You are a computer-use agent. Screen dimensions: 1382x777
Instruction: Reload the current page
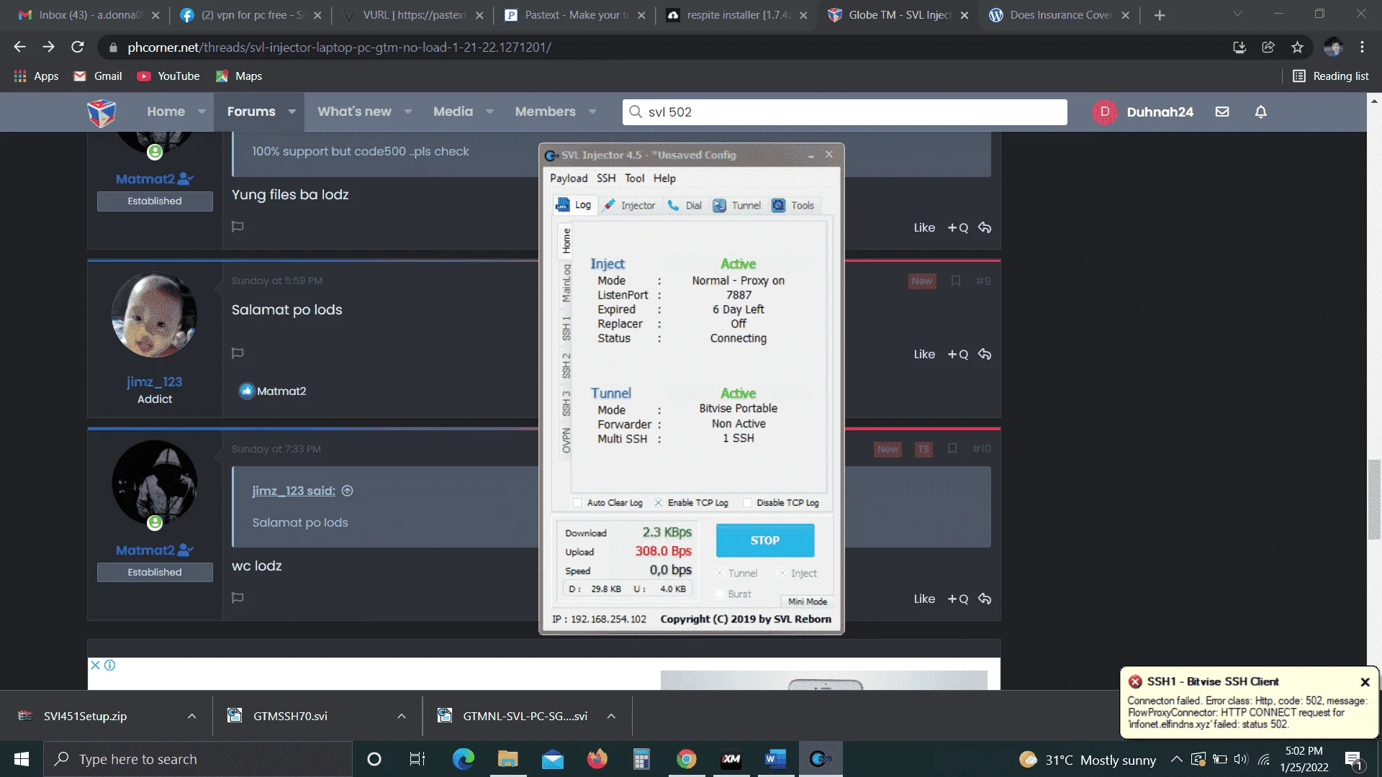tap(77, 47)
